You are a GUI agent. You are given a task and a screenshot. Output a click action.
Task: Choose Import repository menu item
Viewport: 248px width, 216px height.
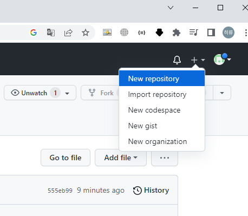point(162,94)
